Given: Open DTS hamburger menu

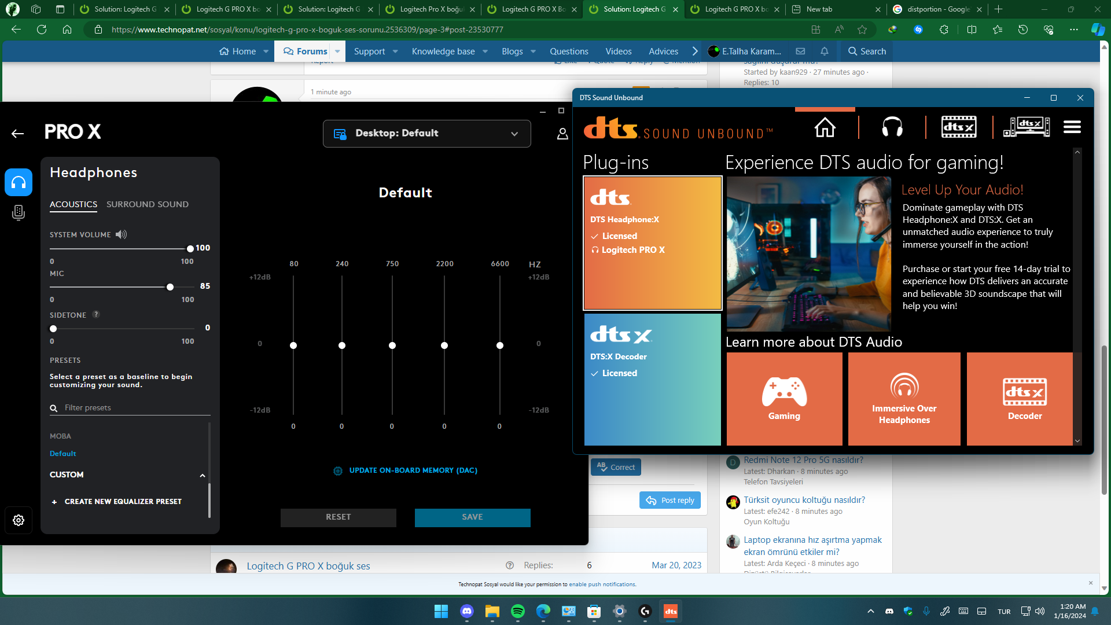Looking at the screenshot, I should click(x=1072, y=127).
